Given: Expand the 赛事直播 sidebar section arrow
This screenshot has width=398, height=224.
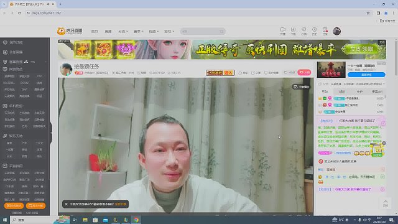Looking at the screenshot, I should coord(45,62).
